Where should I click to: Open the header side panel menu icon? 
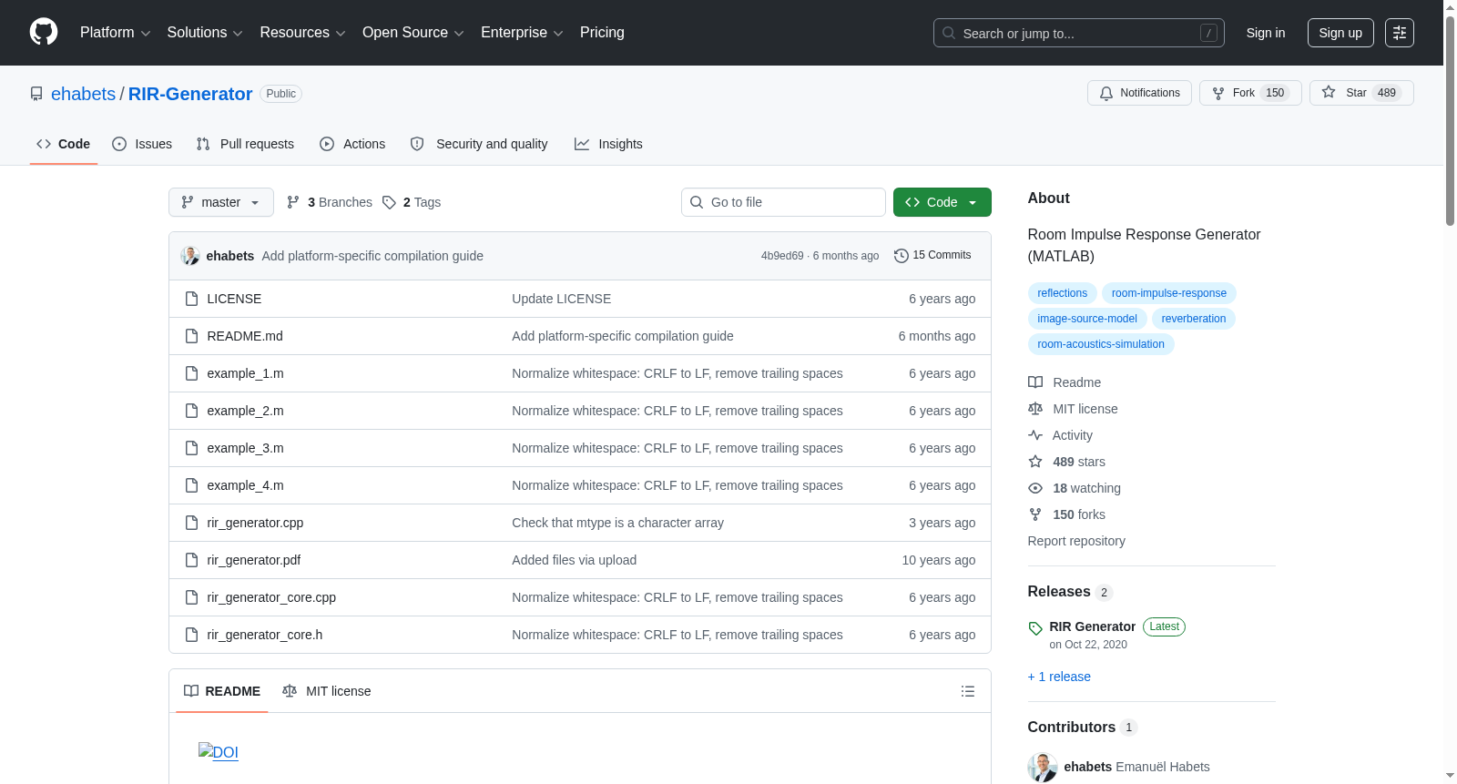pyautogui.click(x=1400, y=33)
